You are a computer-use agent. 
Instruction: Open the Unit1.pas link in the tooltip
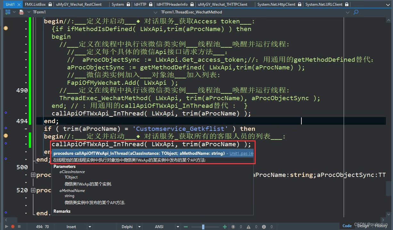pos(242,153)
